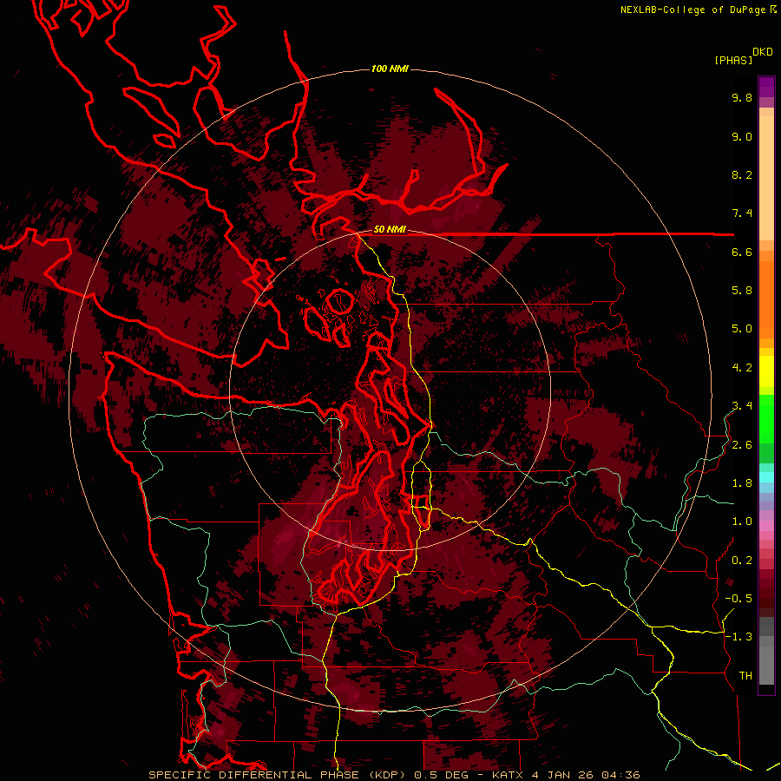Click the purple segment at top of color scale
This screenshot has width=781, height=781.
(x=766, y=87)
